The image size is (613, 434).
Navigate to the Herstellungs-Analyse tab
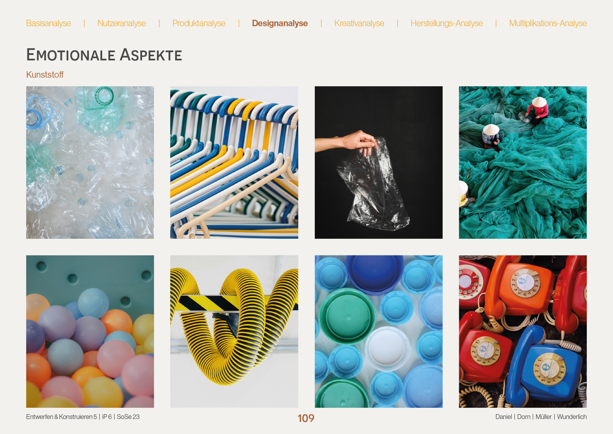click(447, 23)
